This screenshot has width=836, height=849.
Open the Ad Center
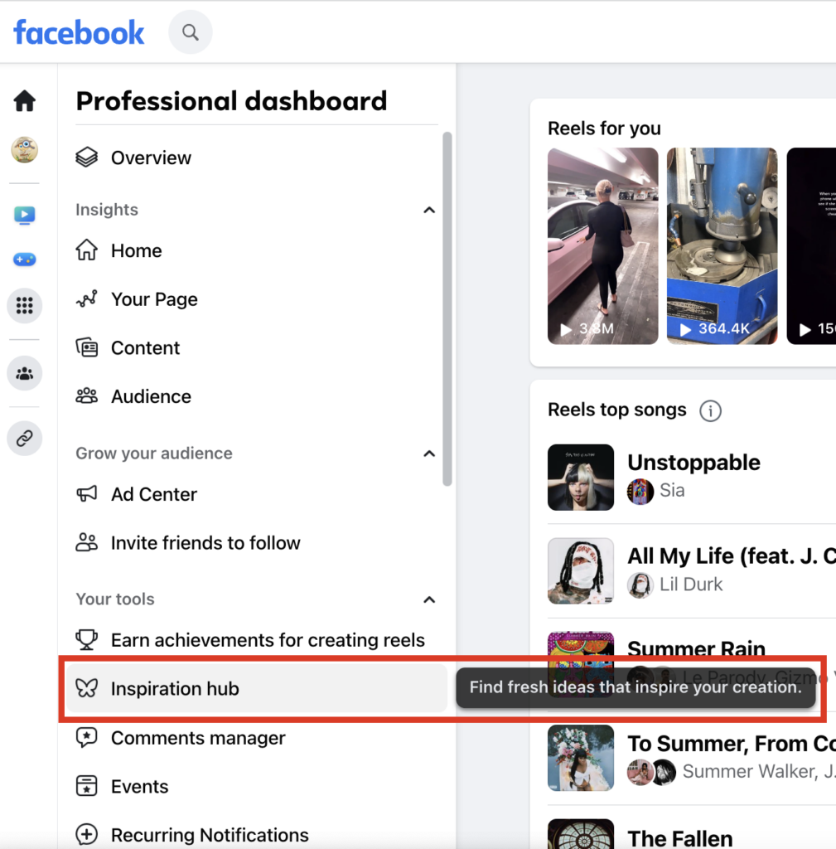tap(154, 494)
